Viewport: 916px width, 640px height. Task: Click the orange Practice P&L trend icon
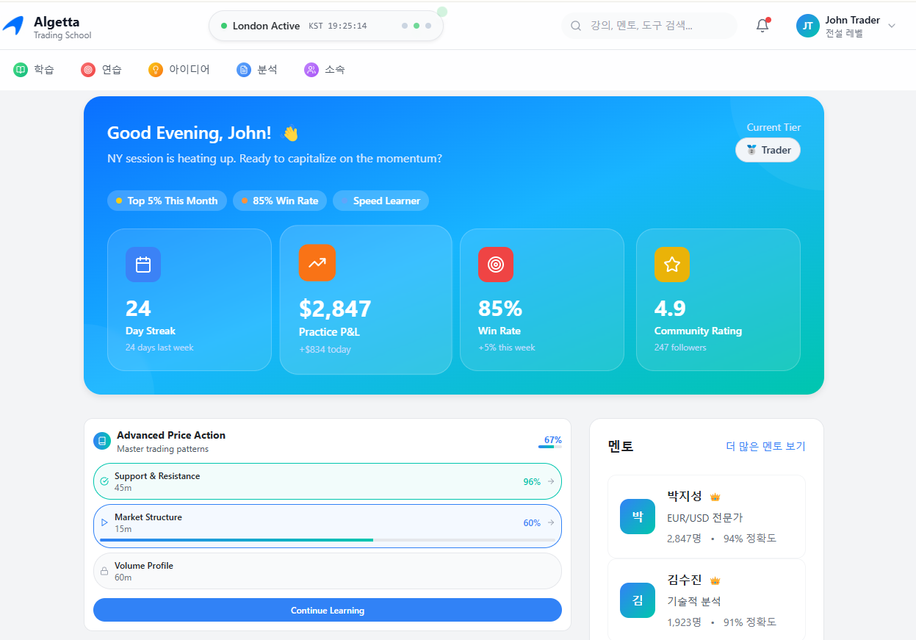317,263
